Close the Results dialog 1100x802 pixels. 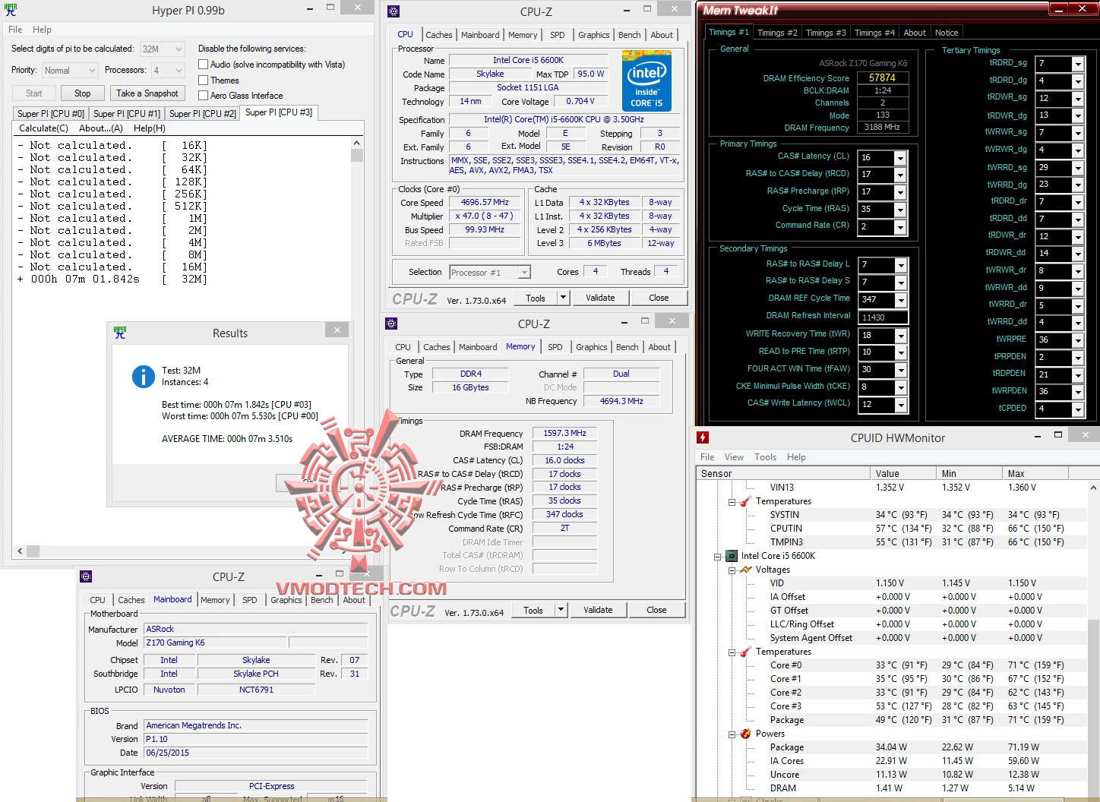tap(337, 330)
